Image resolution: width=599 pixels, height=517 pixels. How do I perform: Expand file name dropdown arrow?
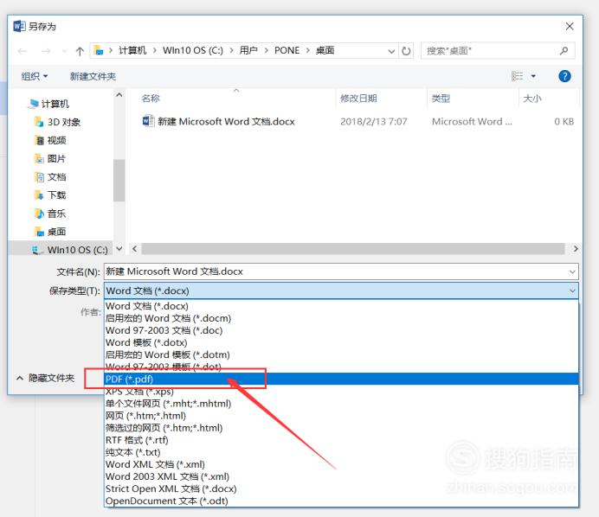[572, 271]
